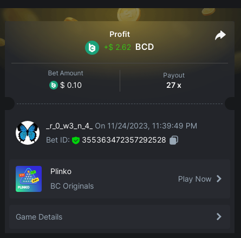Copy the Bet ID with the copy icon
This screenshot has height=238, width=241.
pyautogui.click(x=174, y=140)
